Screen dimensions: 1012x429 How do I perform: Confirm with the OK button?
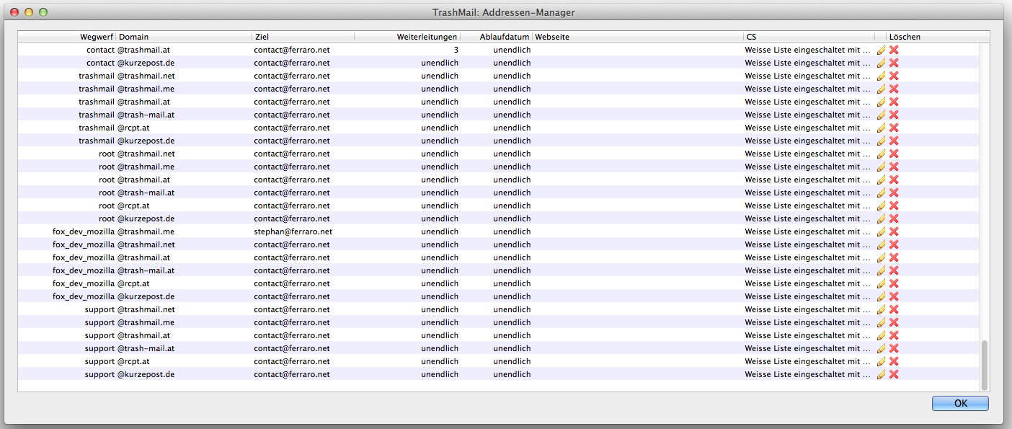coord(960,403)
